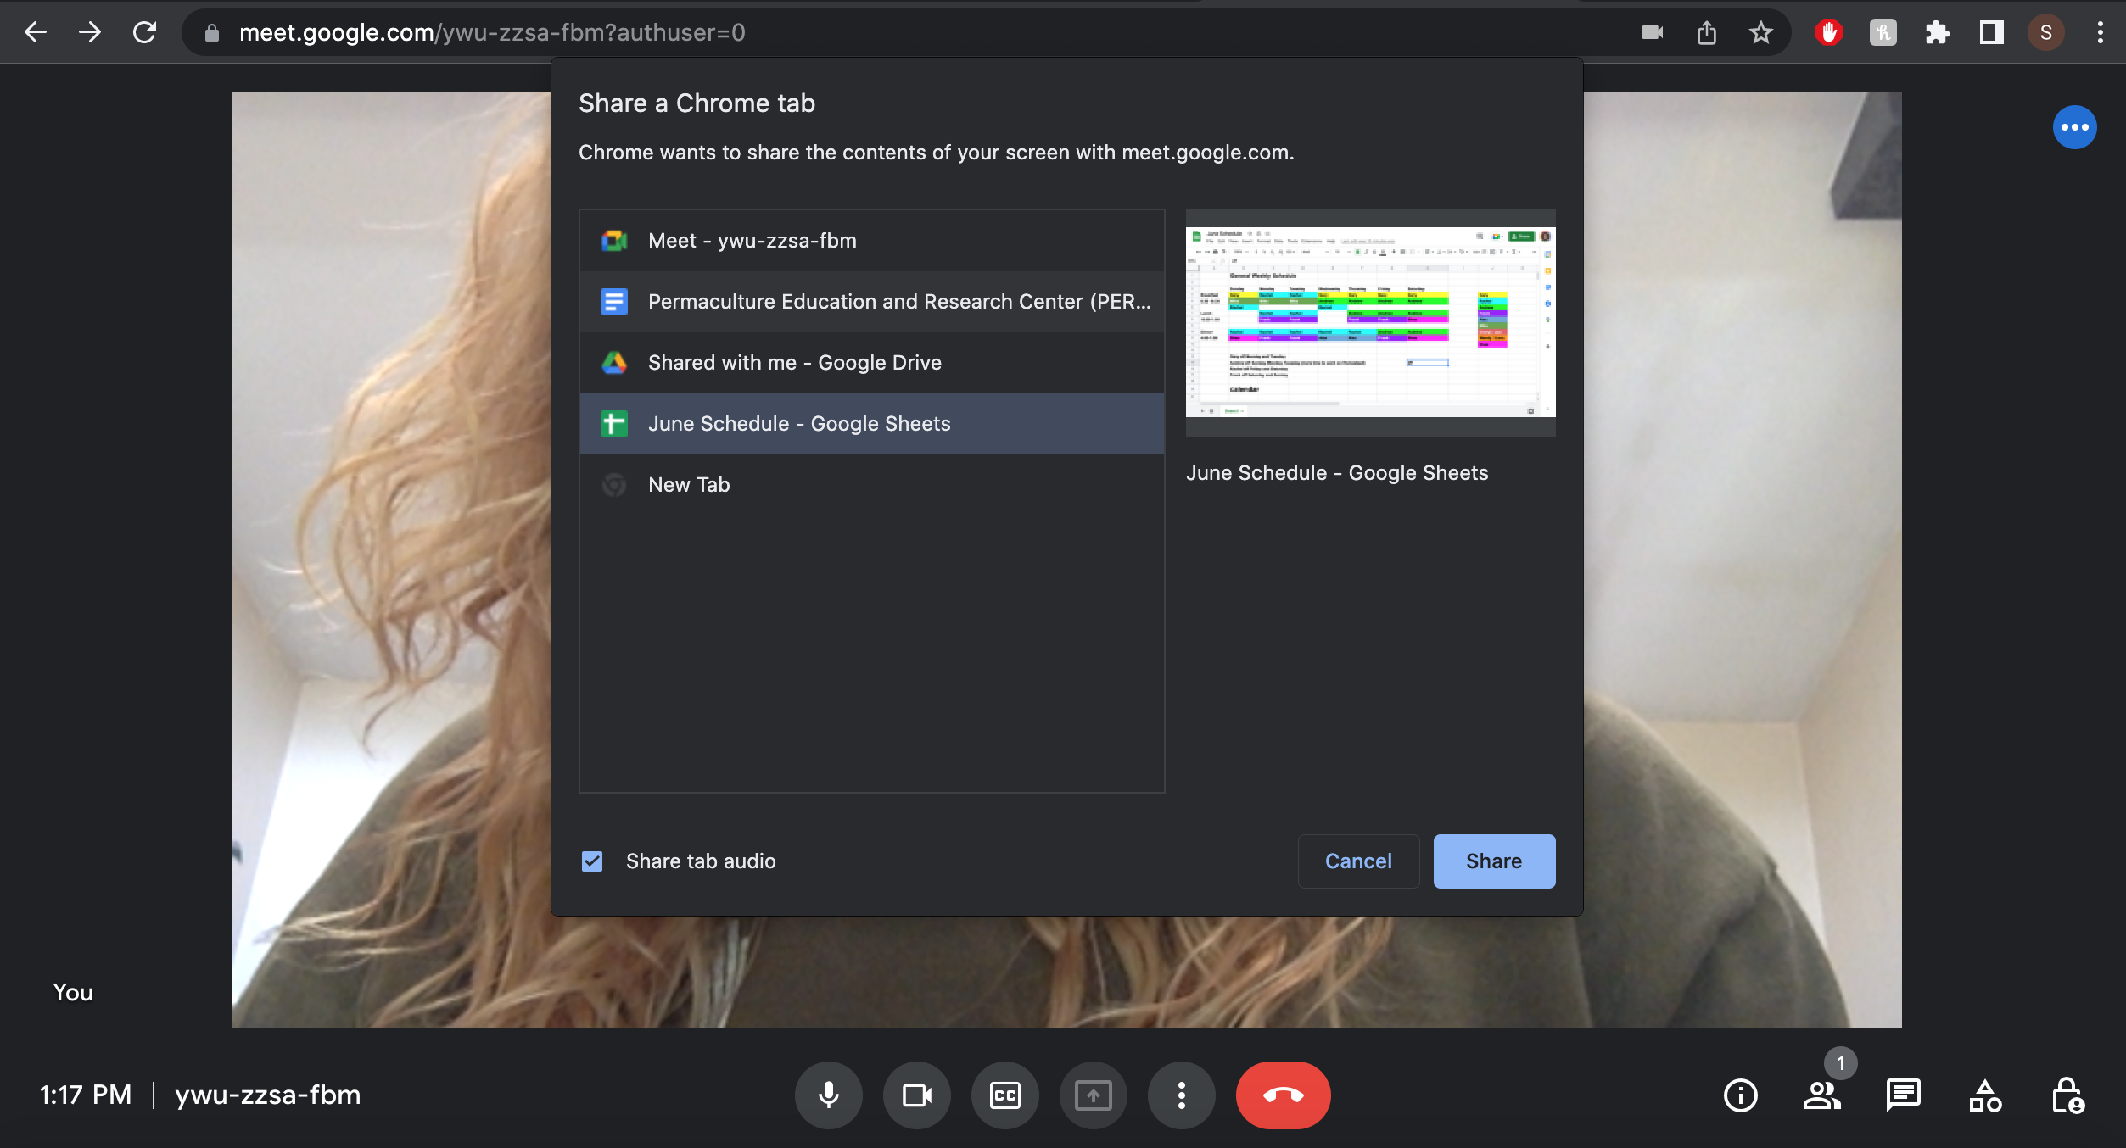Open the camera permission icon in address bar
Screen dimensions: 2126x1148
click(x=1652, y=32)
